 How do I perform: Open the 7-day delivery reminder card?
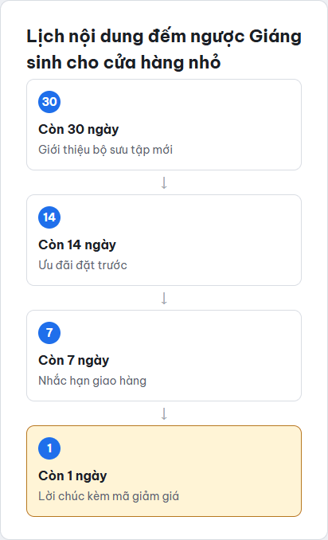click(x=164, y=356)
